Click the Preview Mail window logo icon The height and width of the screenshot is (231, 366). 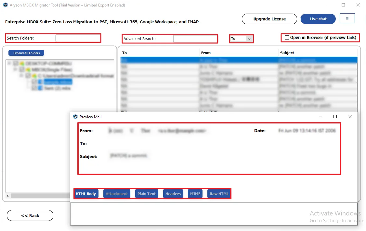coord(75,117)
